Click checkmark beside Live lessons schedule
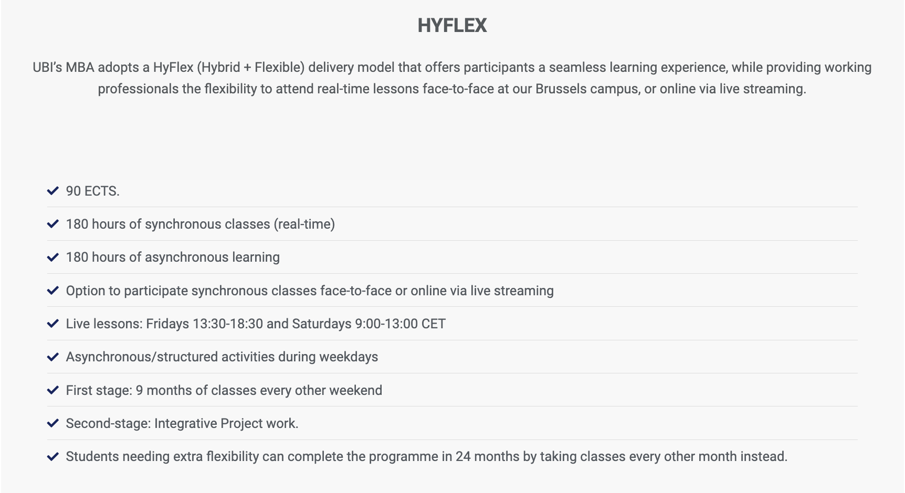This screenshot has height=493, width=905. pos(52,324)
